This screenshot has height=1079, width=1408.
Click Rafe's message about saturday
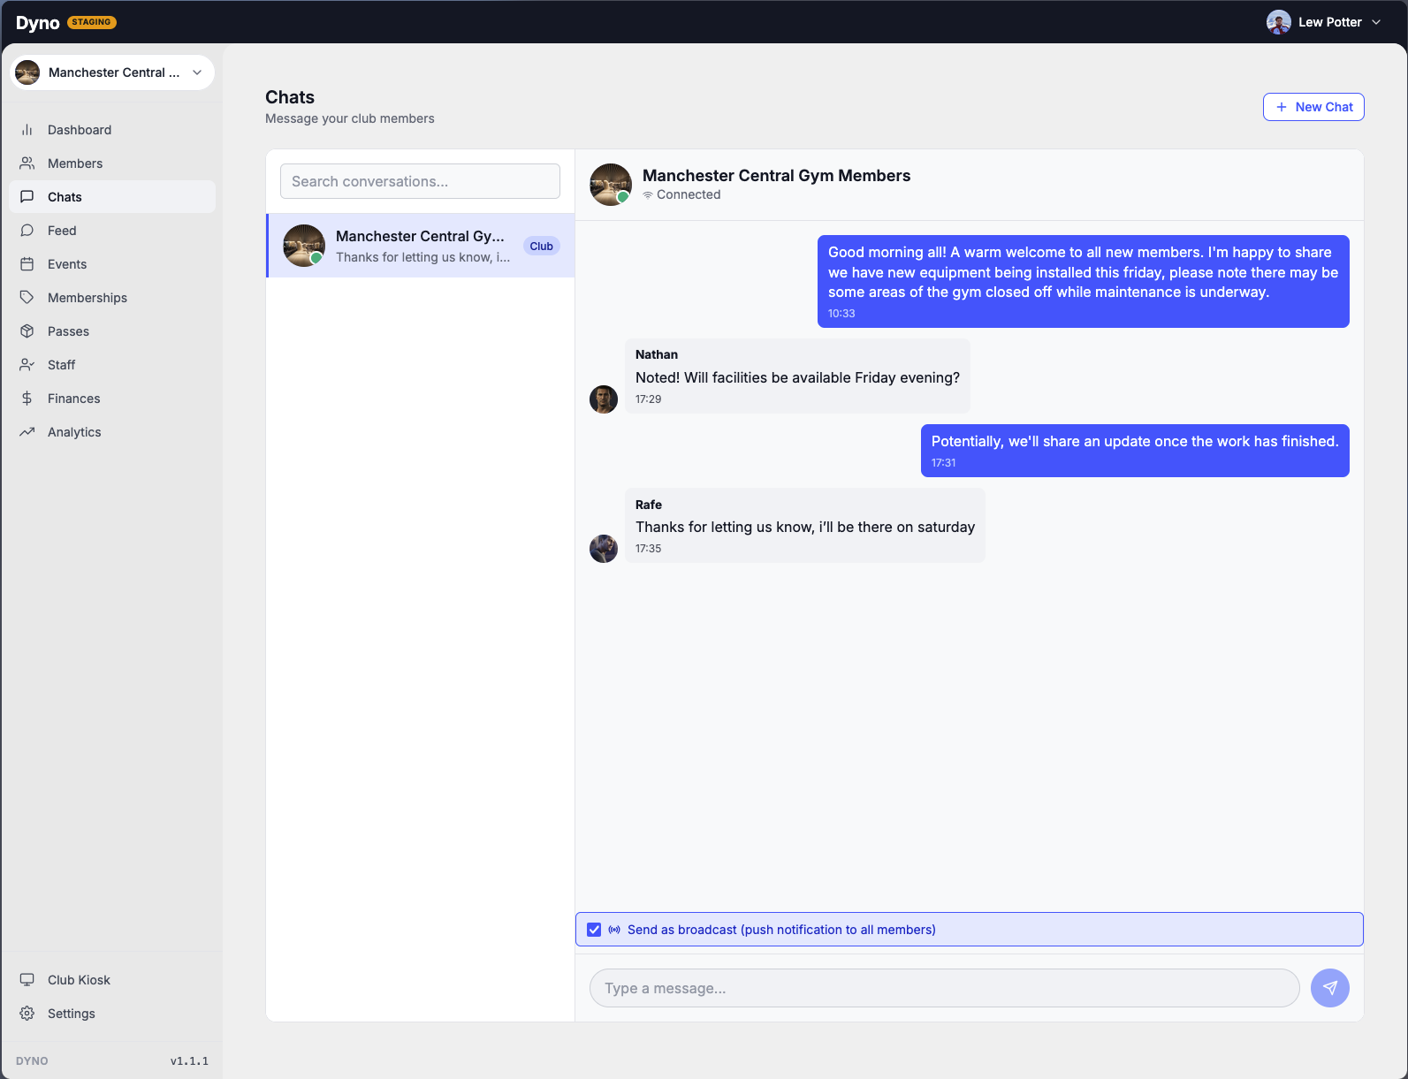804,526
